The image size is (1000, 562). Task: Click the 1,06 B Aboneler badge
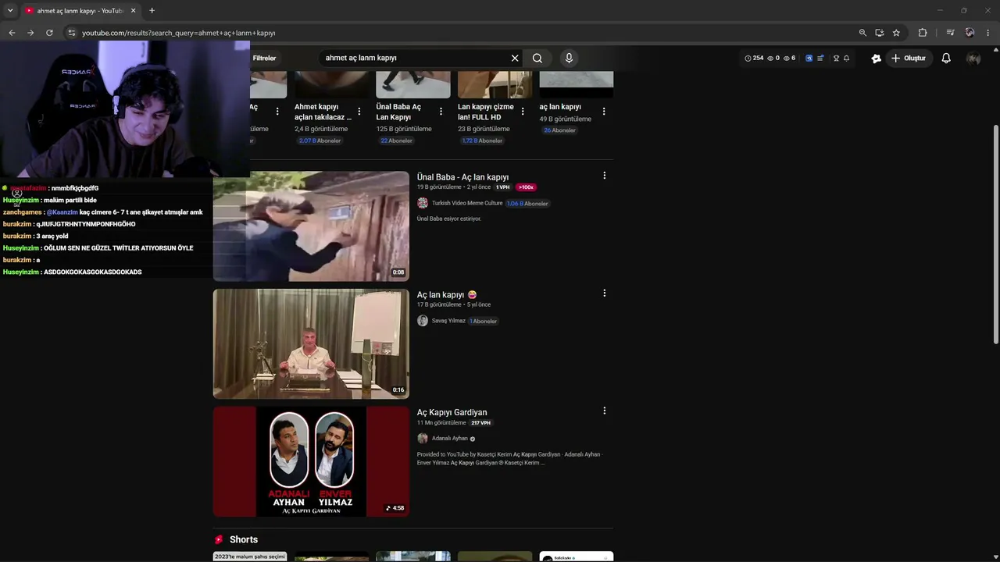point(527,204)
